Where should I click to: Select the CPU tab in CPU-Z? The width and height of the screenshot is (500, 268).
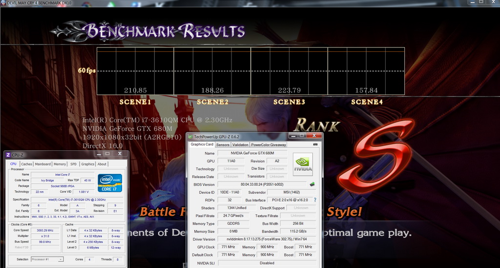point(13,164)
